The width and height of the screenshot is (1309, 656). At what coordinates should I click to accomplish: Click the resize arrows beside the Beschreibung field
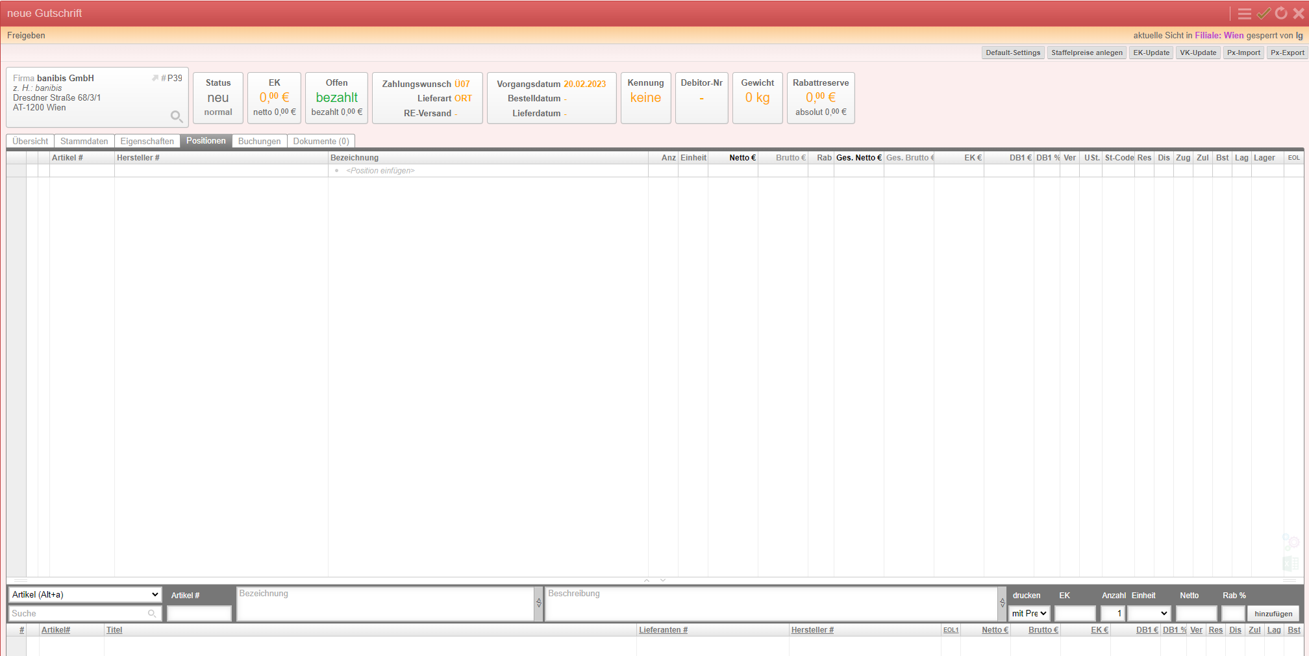tap(1003, 603)
